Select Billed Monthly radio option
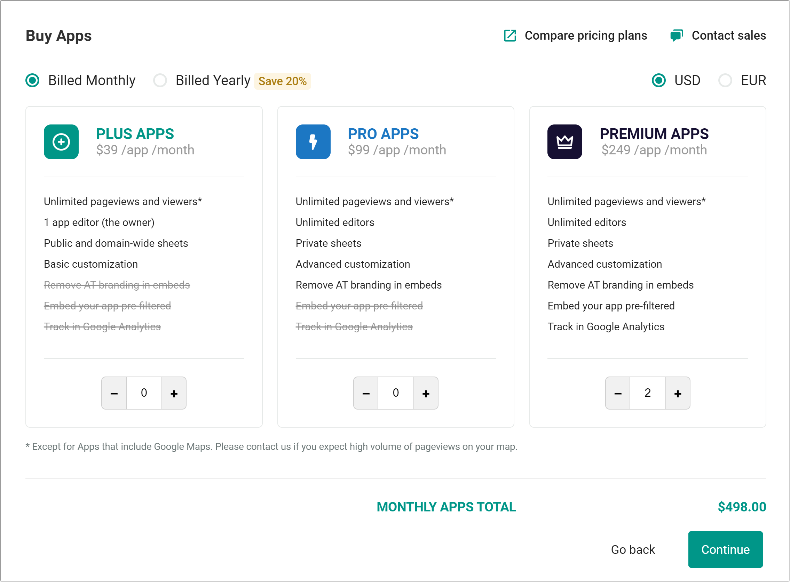The width and height of the screenshot is (790, 582). click(x=32, y=80)
